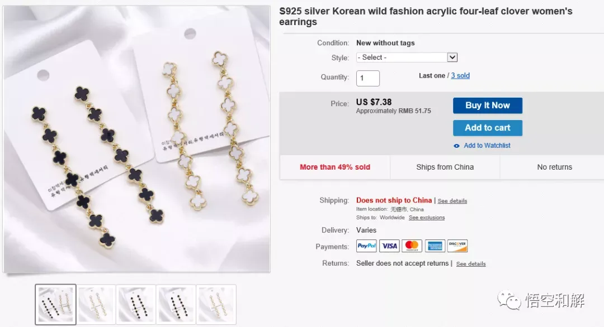Click the Buy It Now button
604x327 pixels.
pyautogui.click(x=488, y=105)
